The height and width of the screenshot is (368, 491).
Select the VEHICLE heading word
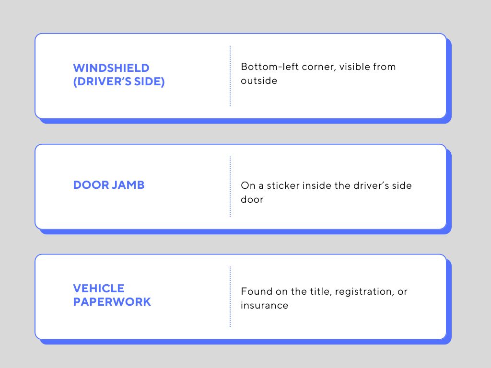point(99,288)
